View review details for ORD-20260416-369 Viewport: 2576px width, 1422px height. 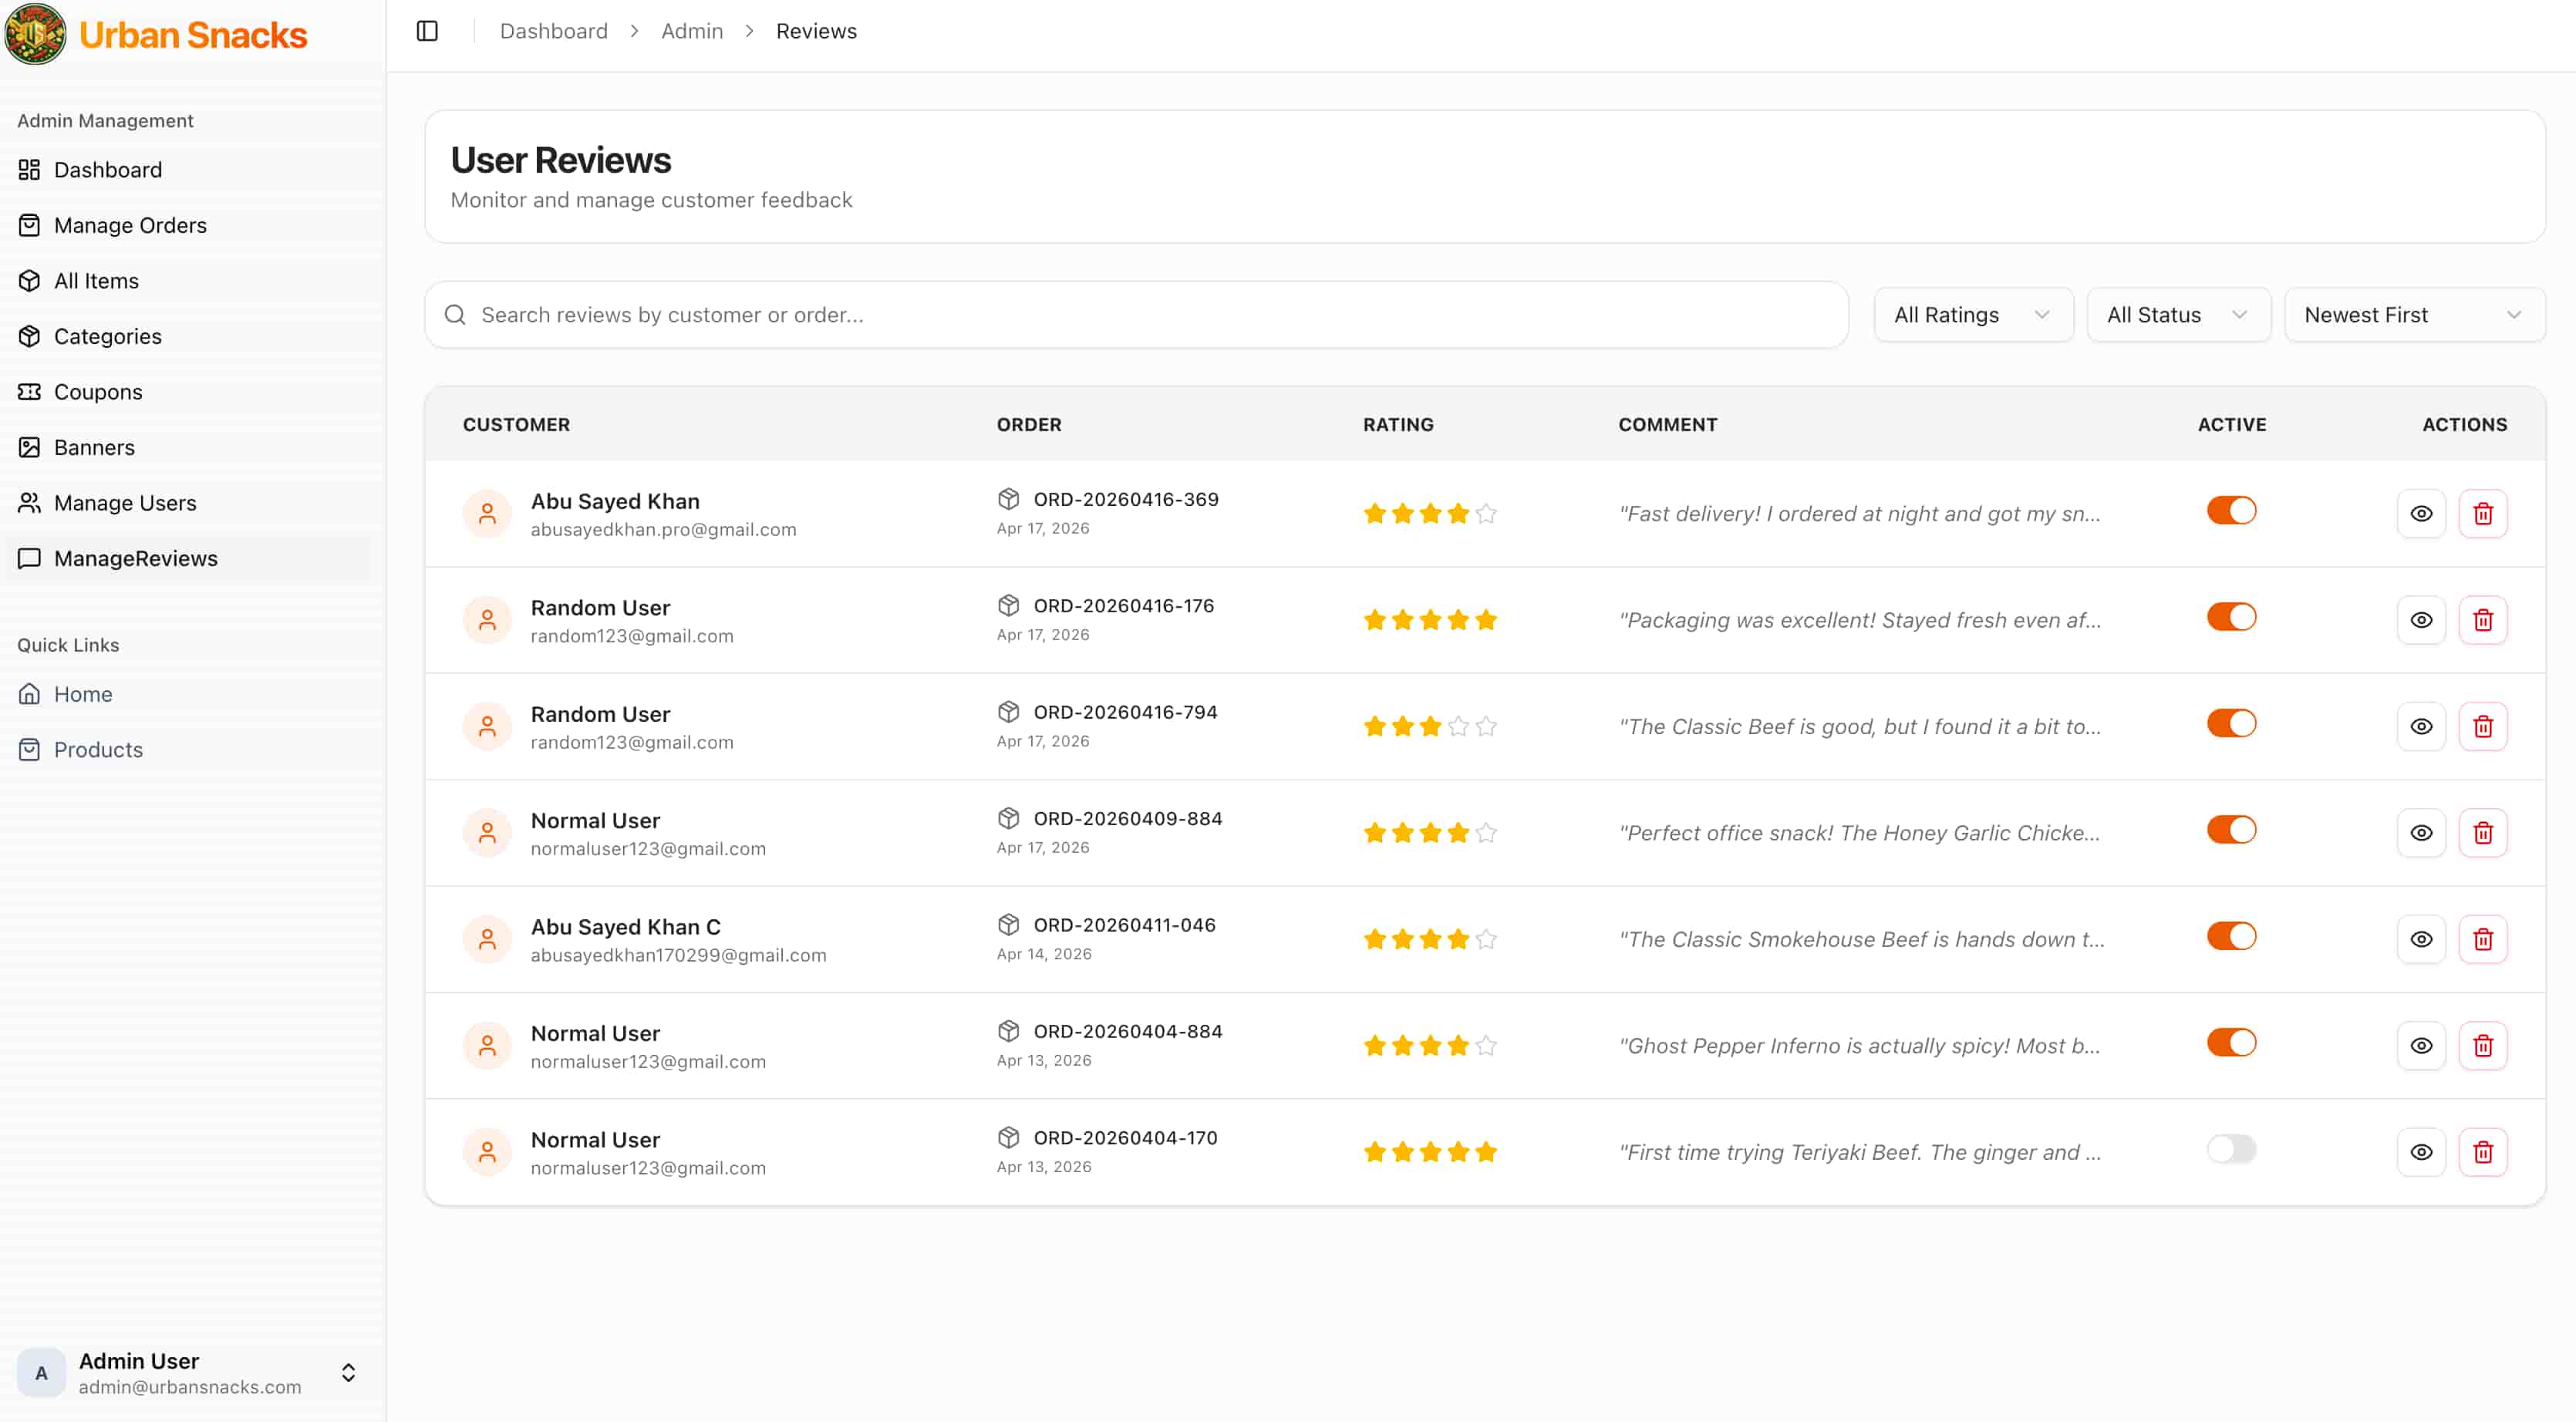coord(2421,514)
